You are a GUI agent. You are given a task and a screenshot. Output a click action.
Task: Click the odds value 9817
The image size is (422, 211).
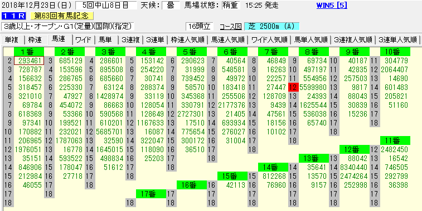point(359,87)
